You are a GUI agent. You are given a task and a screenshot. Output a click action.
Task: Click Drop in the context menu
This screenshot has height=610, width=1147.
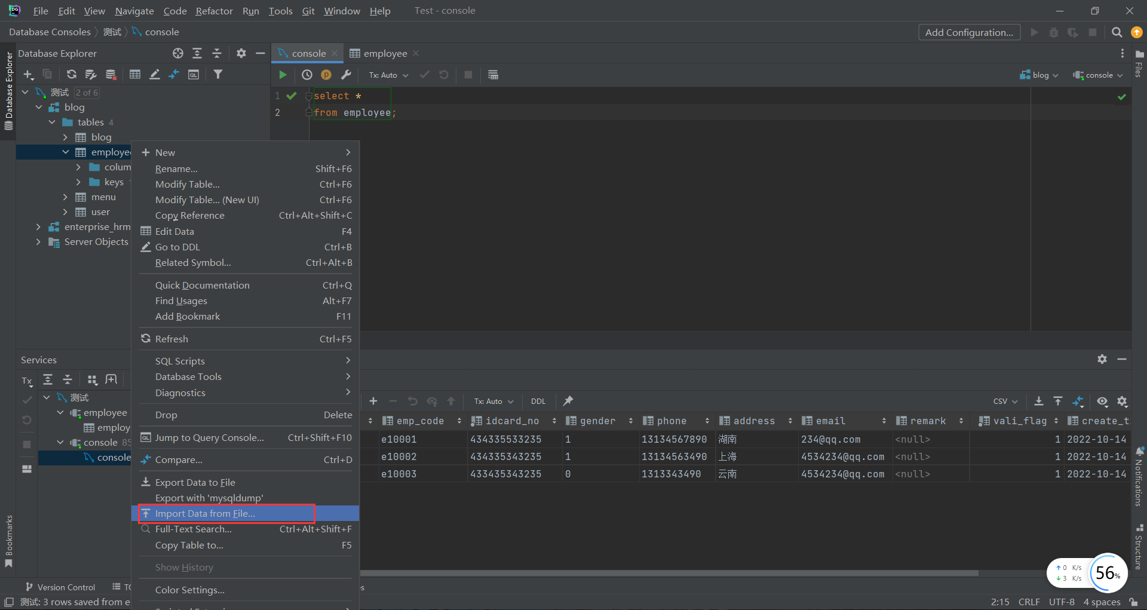click(245, 415)
